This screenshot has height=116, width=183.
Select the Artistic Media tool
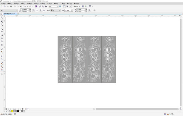click(2, 32)
